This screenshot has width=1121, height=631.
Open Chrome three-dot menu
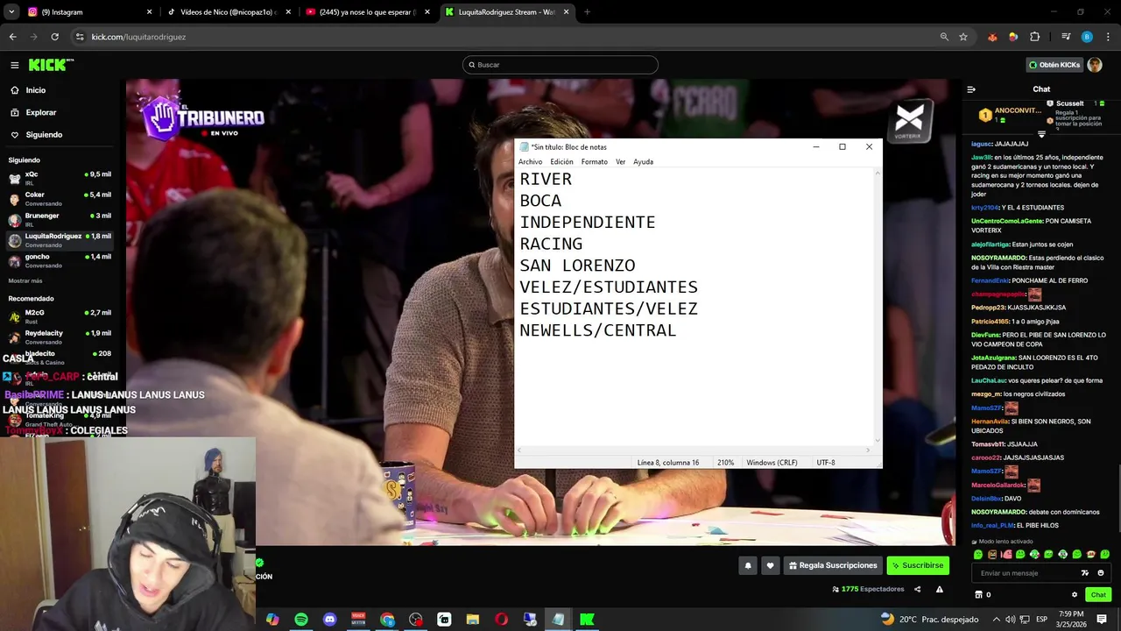[x=1107, y=37]
